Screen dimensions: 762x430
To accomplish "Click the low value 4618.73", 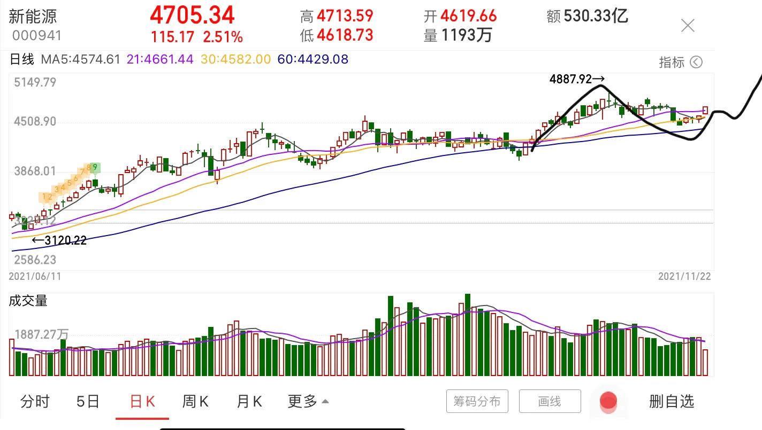I will point(345,35).
